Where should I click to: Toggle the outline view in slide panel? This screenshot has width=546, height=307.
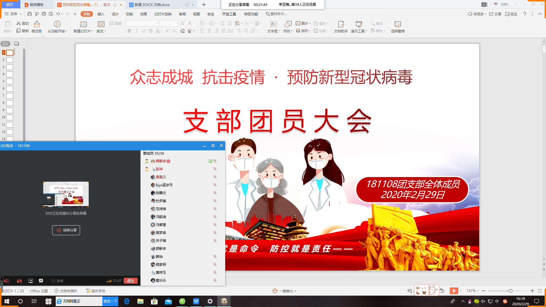coord(5,43)
